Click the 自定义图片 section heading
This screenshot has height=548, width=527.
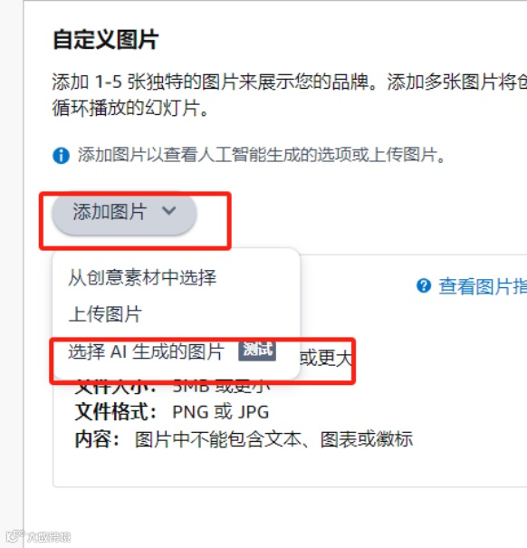pos(106,40)
